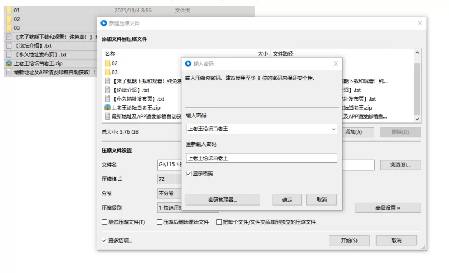Select folder 02 icon in archive file list
Viewport: 449px width, 273px height.
[x=107, y=63]
